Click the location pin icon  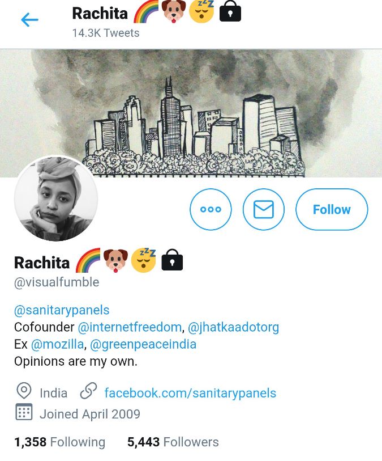click(24, 391)
